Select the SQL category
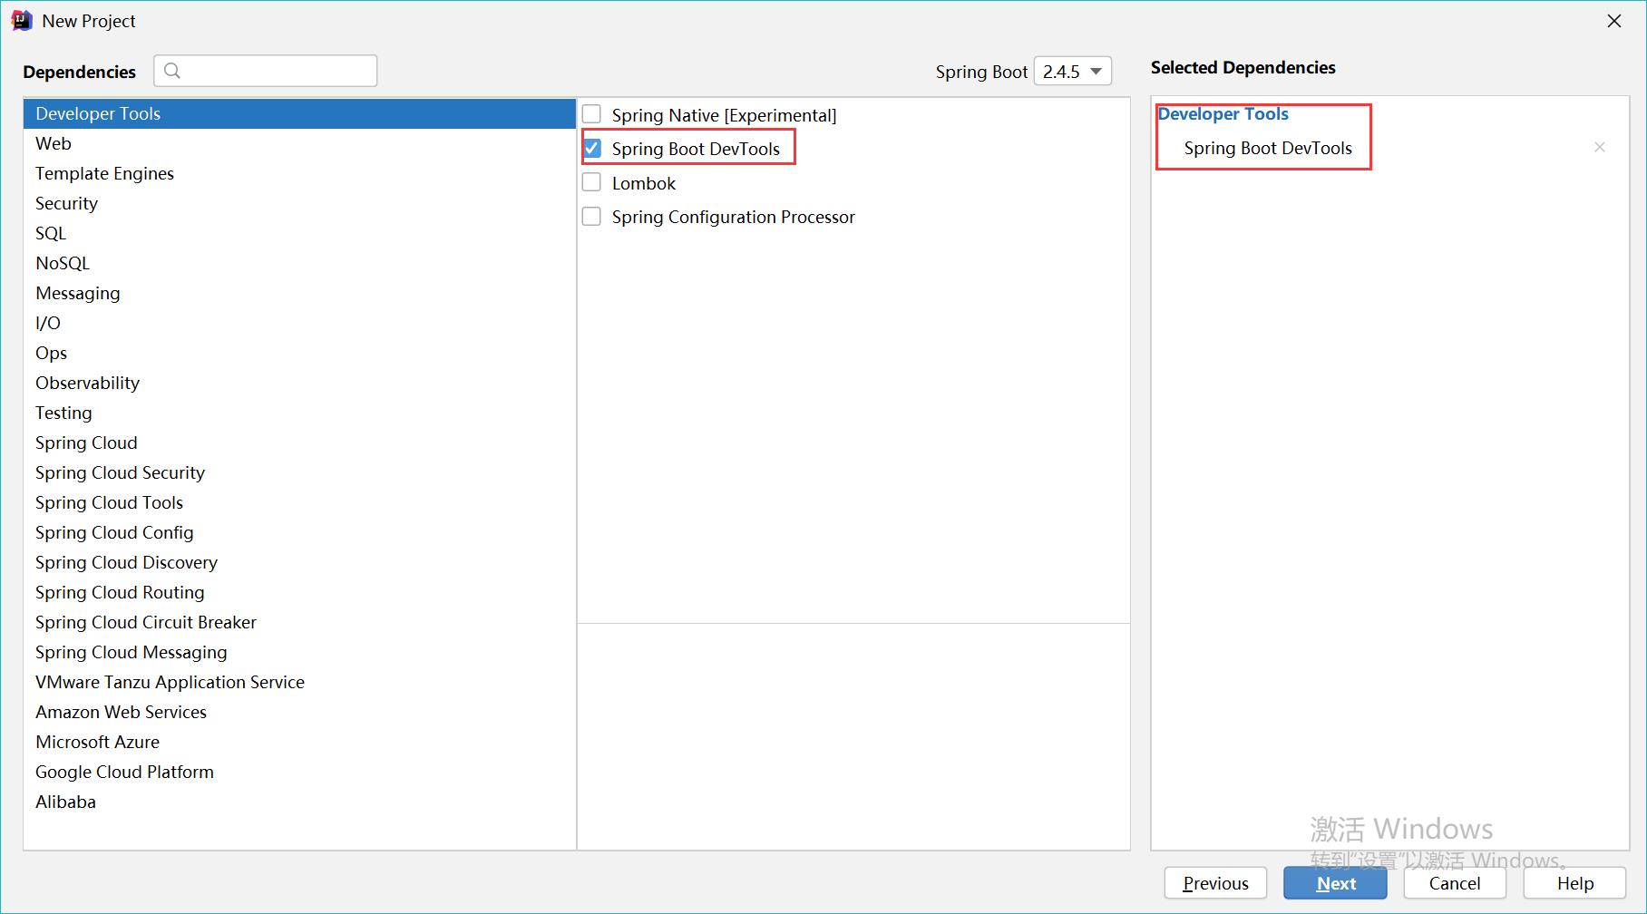Image resolution: width=1647 pixels, height=914 pixels. click(300, 233)
